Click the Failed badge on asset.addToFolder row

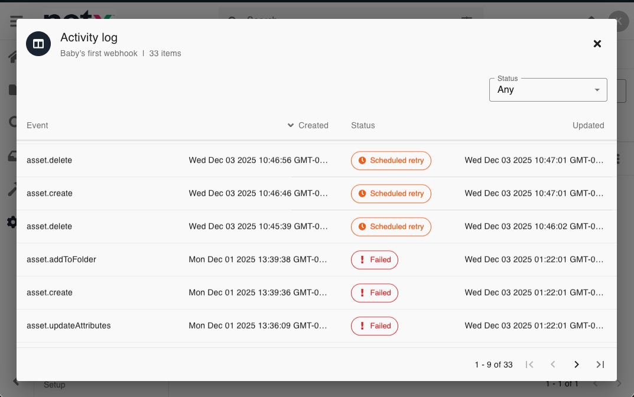tap(374, 260)
